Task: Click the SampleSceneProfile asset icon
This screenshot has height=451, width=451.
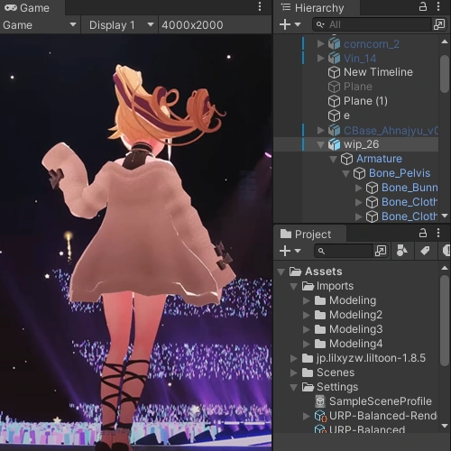Action: point(320,401)
